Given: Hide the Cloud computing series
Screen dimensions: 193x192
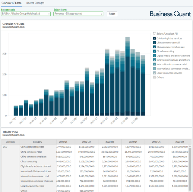Looking at the screenshot, I should 155,51.
